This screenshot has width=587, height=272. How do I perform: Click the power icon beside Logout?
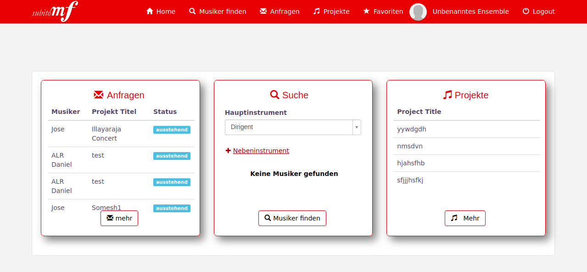526,11
